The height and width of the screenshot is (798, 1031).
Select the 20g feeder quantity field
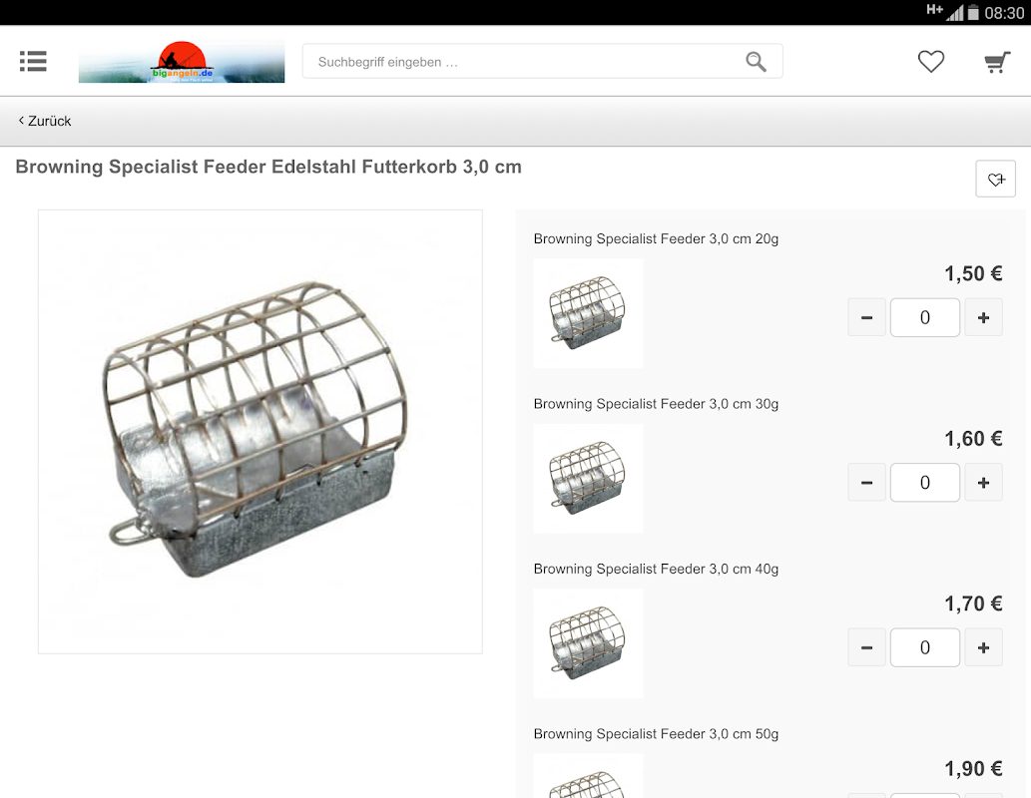924,317
